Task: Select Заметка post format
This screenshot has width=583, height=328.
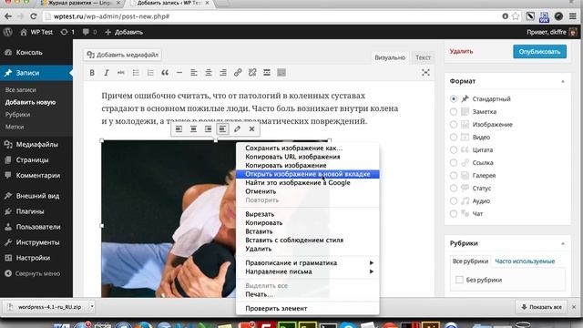Action: click(x=454, y=111)
